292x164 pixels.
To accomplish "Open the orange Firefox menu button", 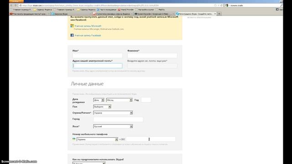I will pos(16,1).
